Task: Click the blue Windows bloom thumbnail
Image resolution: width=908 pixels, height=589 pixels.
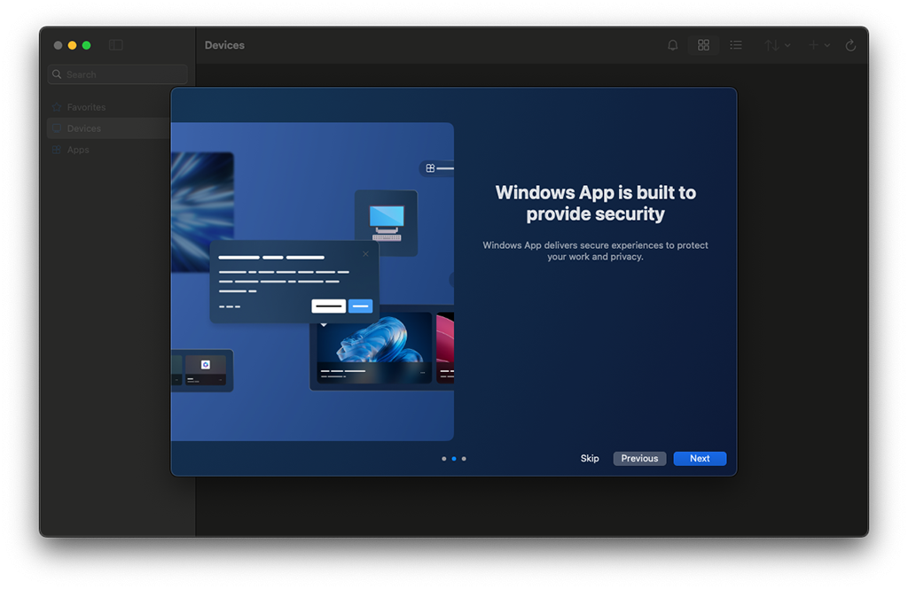Action: click(374, 348)
